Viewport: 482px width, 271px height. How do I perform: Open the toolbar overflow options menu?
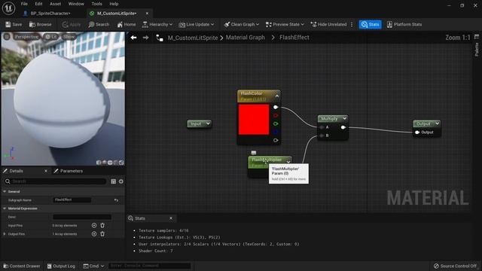click(352, 25)
